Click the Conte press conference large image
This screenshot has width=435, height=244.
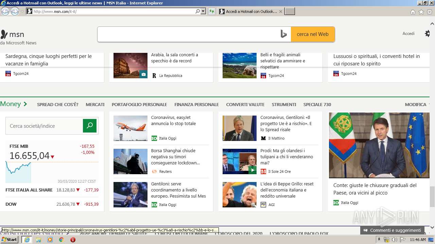379,145
